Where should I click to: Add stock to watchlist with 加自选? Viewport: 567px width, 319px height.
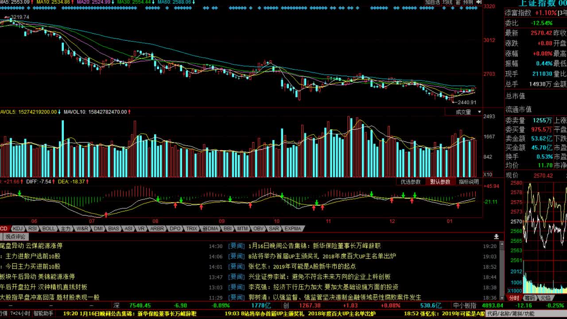coord(432,2)
